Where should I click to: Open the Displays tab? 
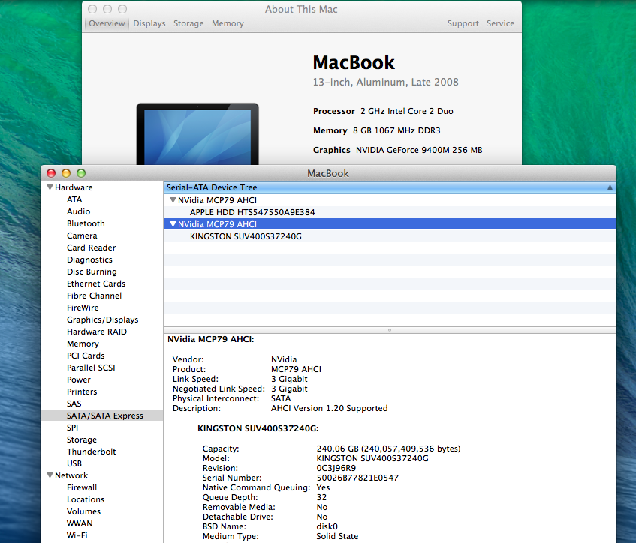[x=149, y=23]
